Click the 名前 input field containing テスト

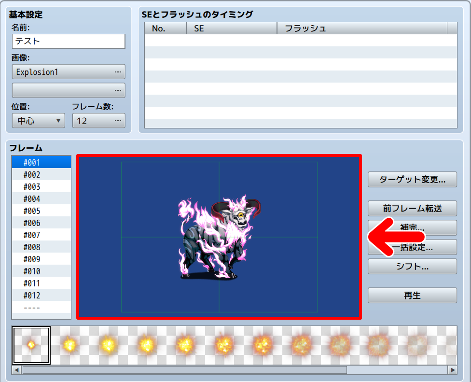click(69, 41)
